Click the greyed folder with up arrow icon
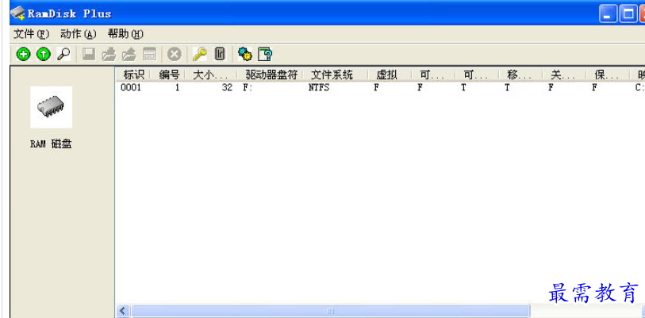This screenshot has height=318, width=645. (x=129, y=54)
